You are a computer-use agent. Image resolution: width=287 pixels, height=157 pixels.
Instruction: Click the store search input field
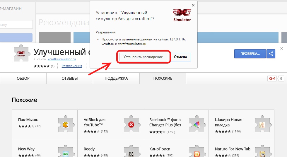(x=16, y=24)
